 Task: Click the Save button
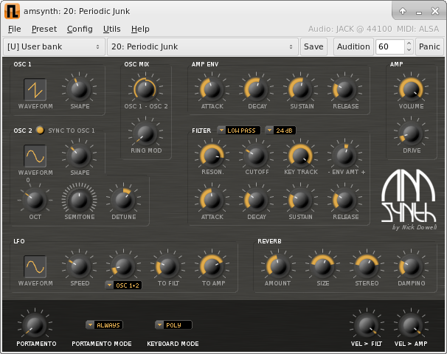313,46
